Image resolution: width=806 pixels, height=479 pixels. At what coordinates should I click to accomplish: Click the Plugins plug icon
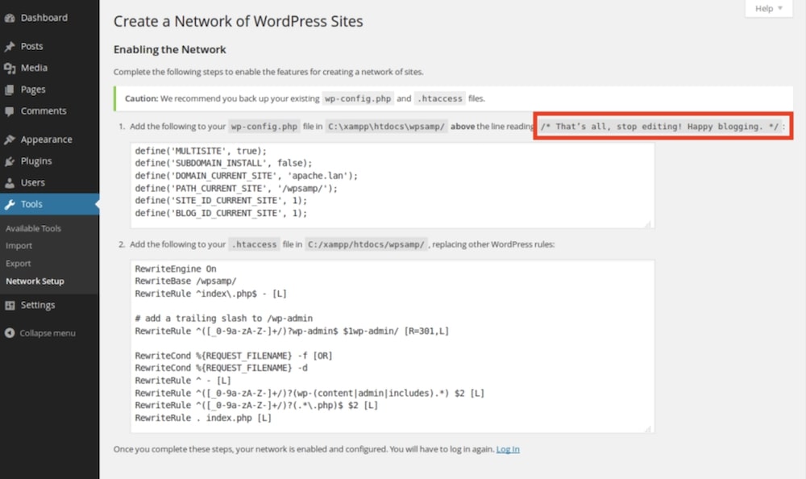tap(9, 161)
